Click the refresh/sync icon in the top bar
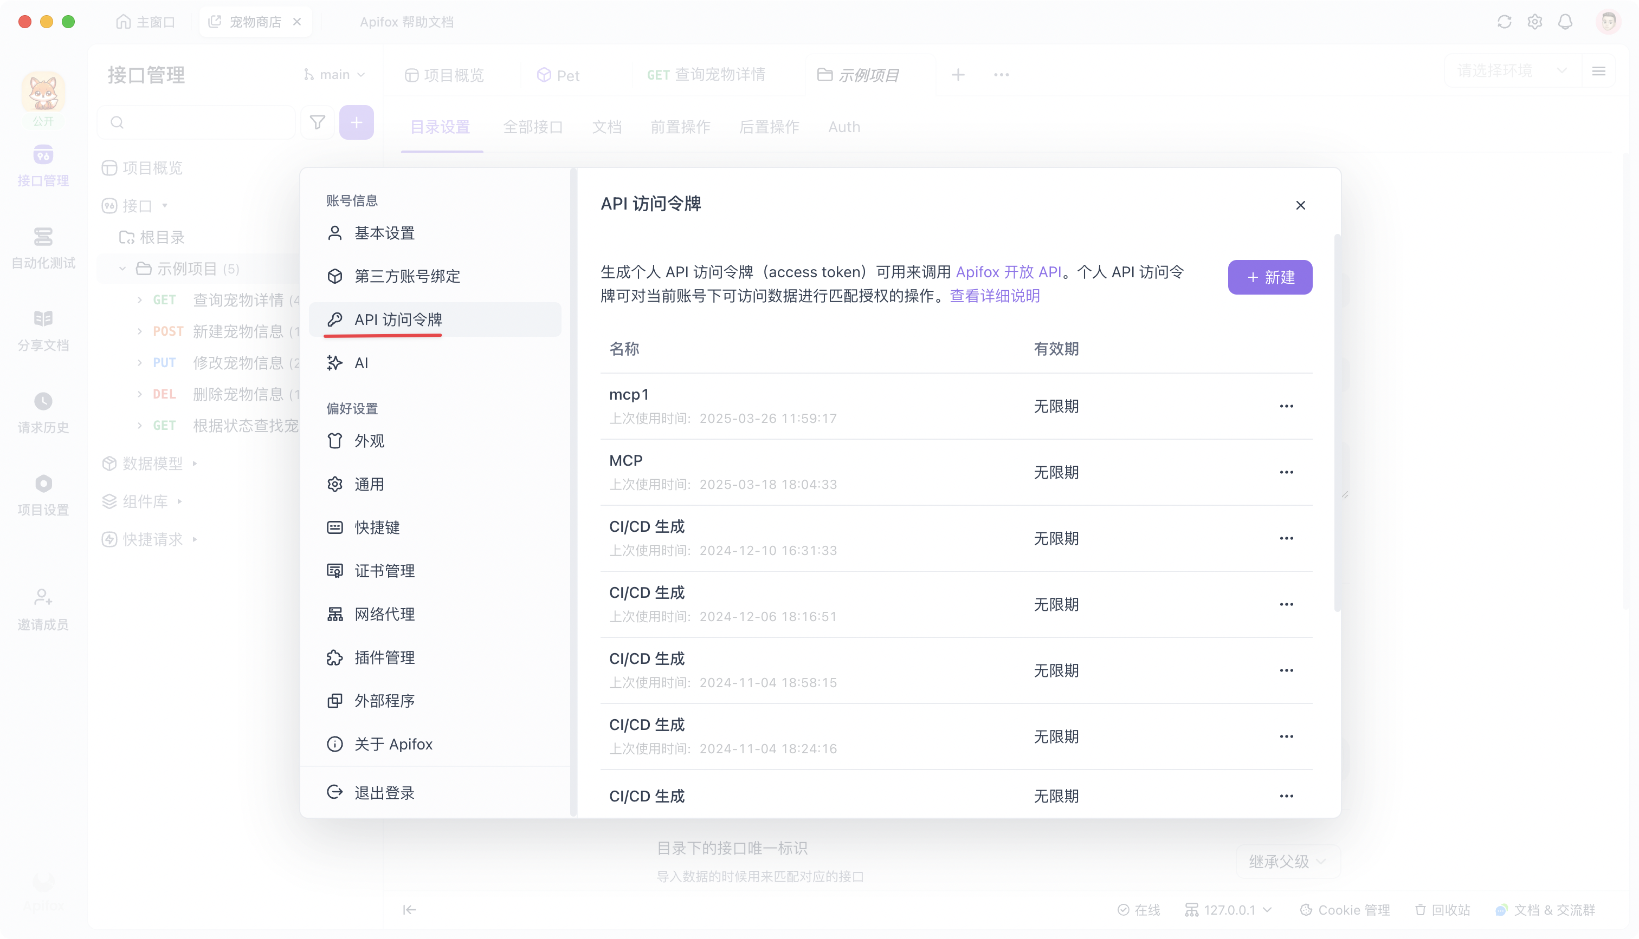Screen dimensions: 1639x939 coord(1504,21)
